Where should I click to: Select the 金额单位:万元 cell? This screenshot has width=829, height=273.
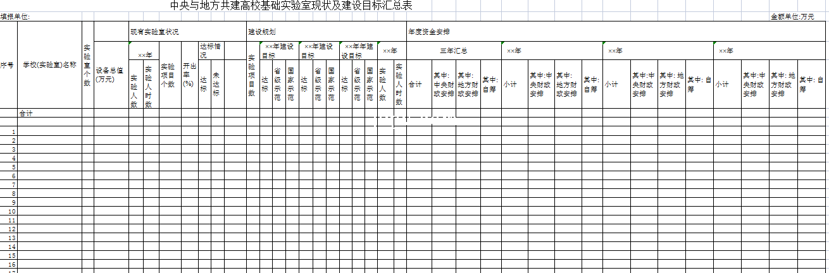(x=792, y=17)
